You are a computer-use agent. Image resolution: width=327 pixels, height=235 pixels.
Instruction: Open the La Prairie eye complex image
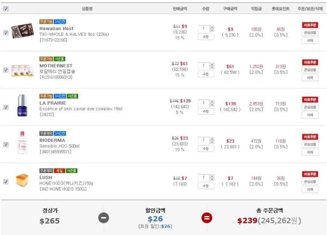pos(22,106)
